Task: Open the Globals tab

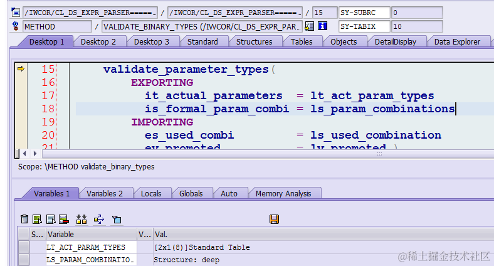Action: [x=191, y=193]
